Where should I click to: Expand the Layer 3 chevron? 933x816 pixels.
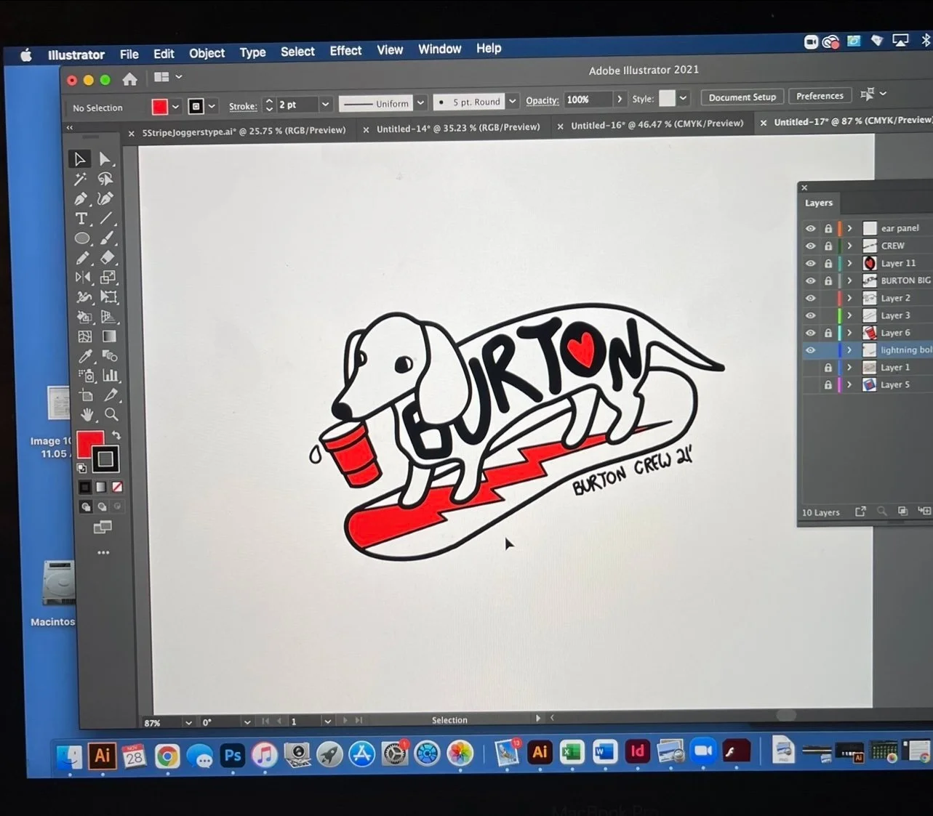pyautogui.click(x=849, y=315)
